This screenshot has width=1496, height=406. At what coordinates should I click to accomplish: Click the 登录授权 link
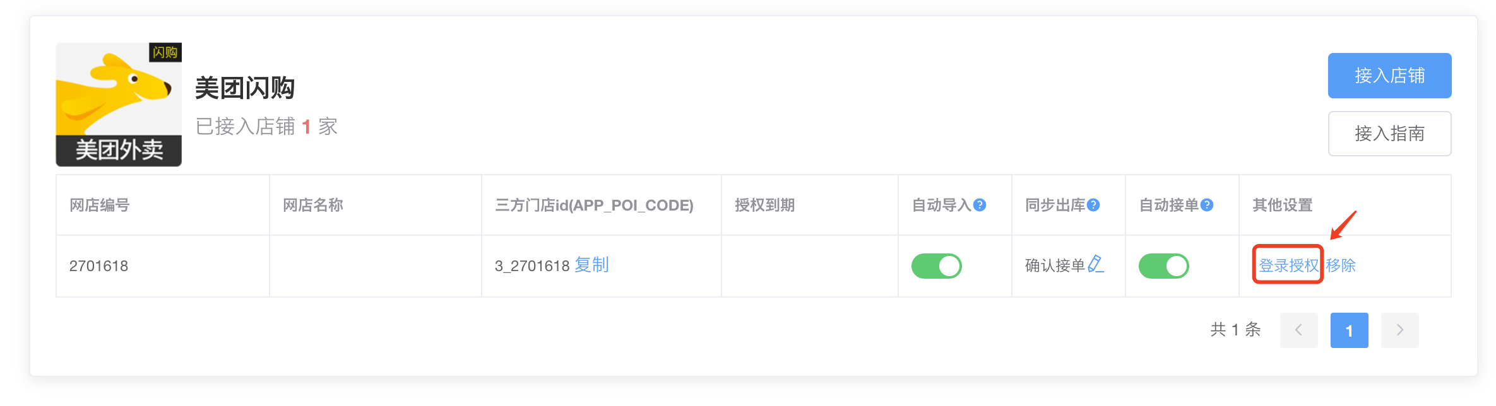click(1288, 265)
